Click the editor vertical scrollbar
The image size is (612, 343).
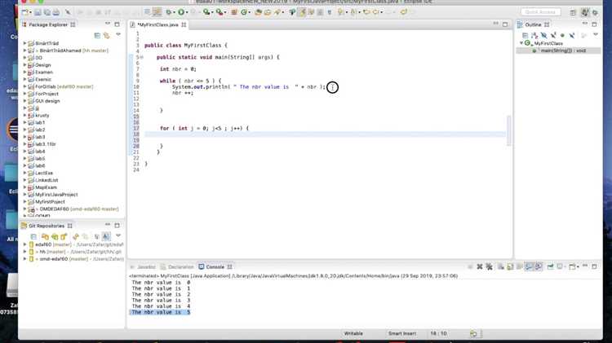[508, 130]
